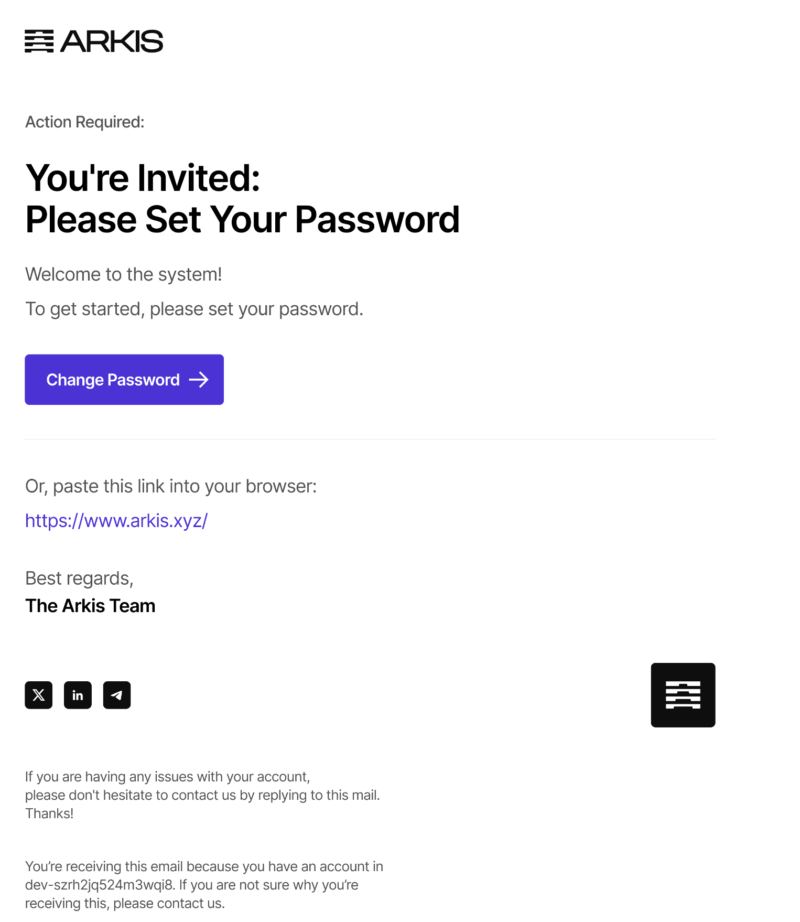The width and height of the screenshot is (800, 922).
Task: Click the "To get started" instruction sentence
Action: point(194,309)
